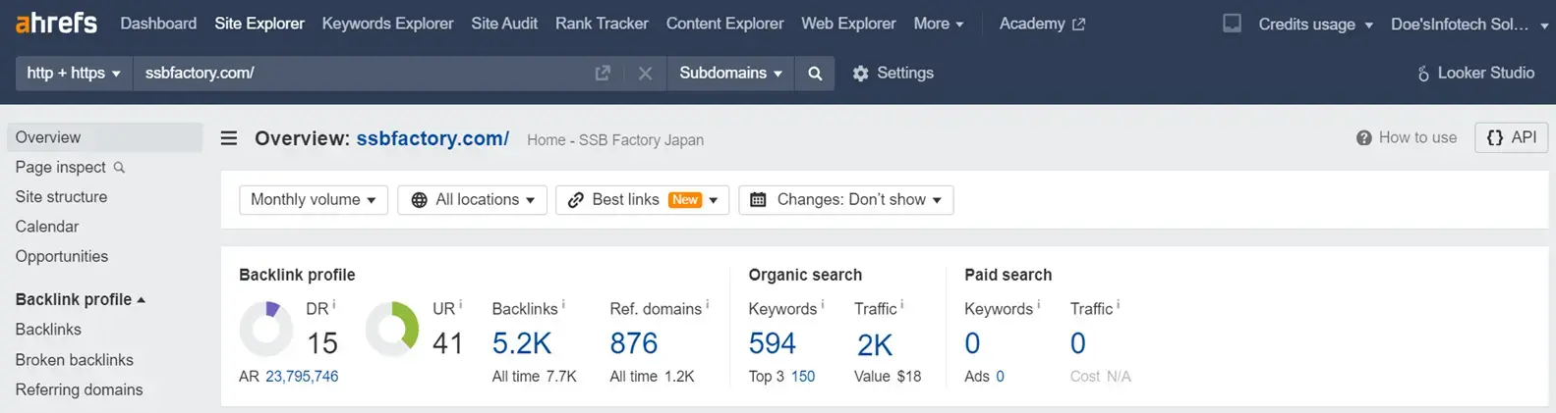Click the New badge on Best links
The image size is (1556, 413).
coord(685,200)
